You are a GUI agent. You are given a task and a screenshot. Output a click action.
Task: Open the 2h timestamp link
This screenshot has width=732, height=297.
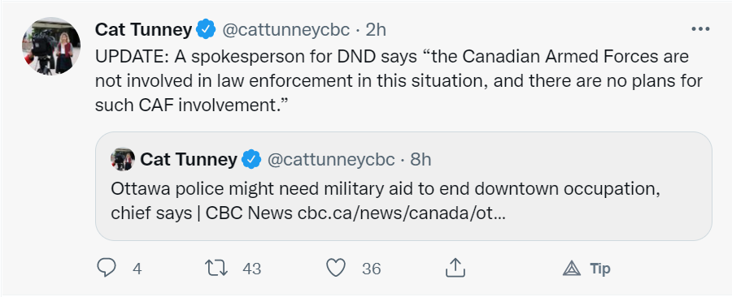coord(376,30)
